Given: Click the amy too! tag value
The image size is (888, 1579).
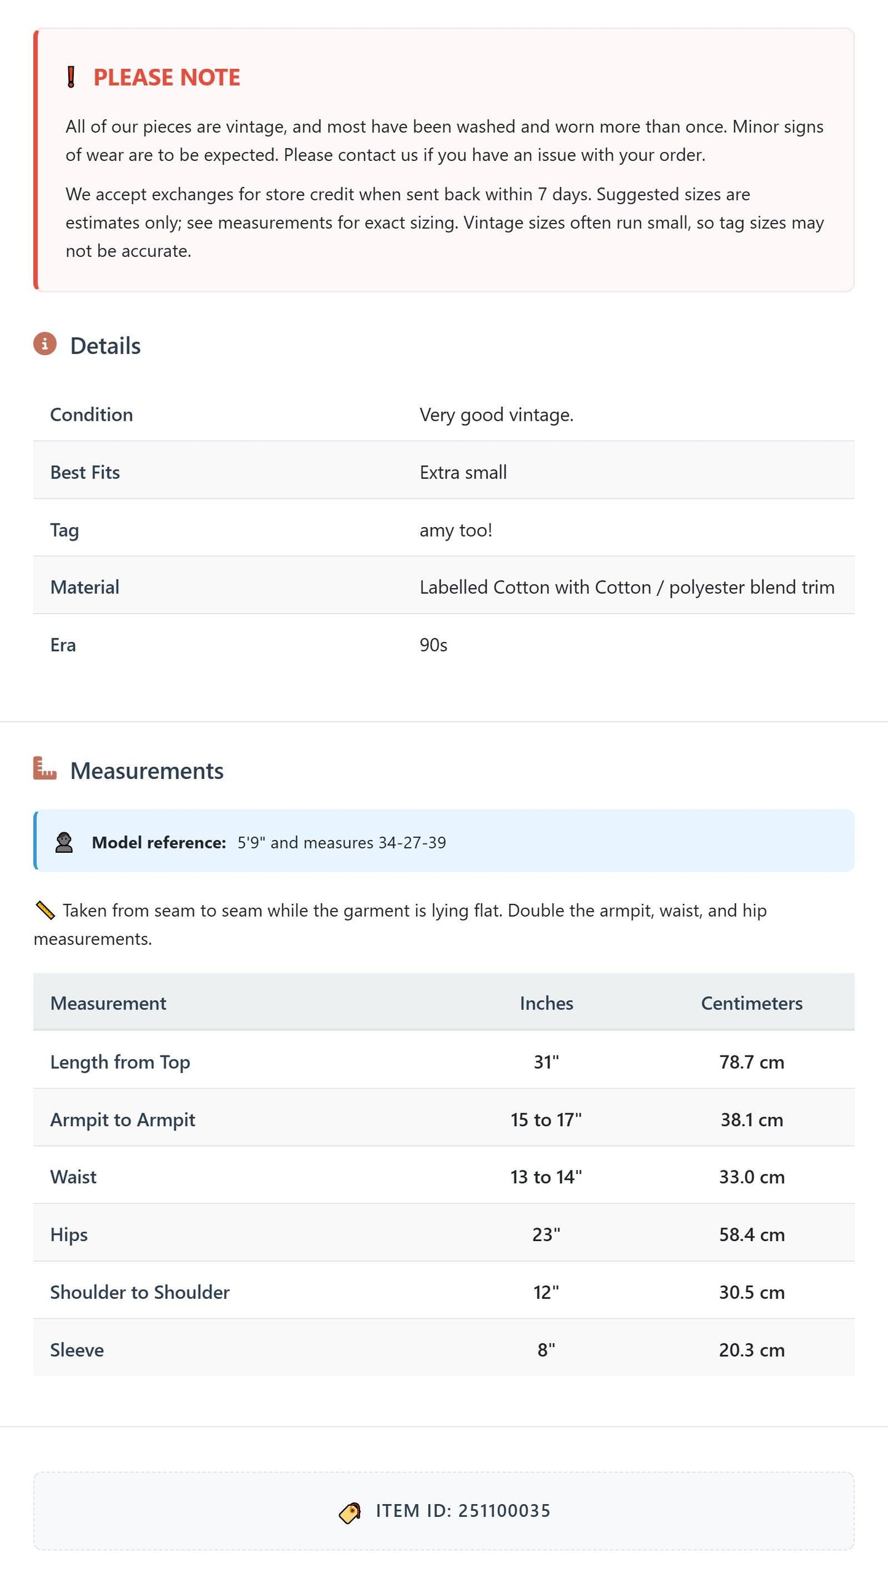Looking at the screenshot, I should pyautogui.click(x=456, y=530).
